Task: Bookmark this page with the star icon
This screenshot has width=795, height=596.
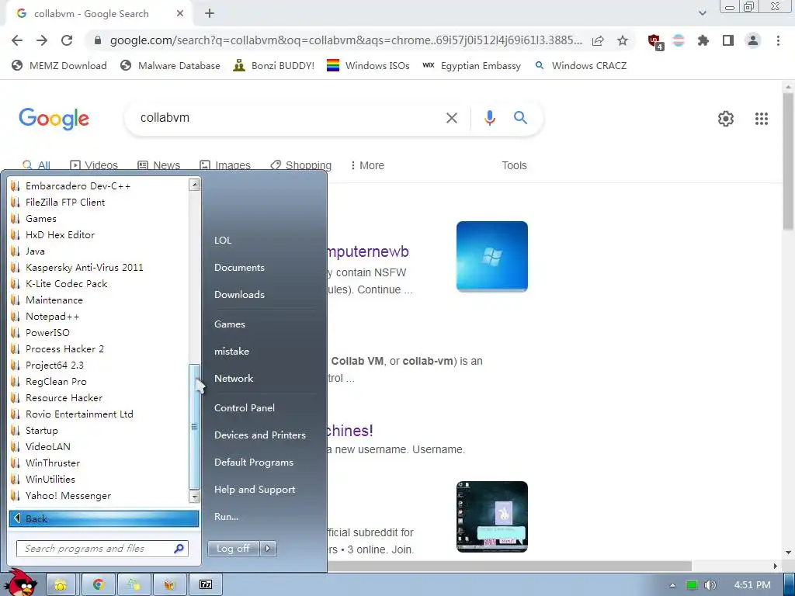Action: click(x=623, y=40)
